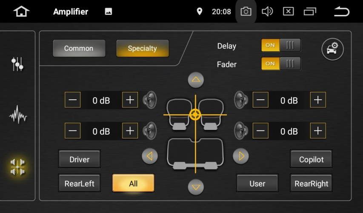Viewport: 363px width, 213px height.
Task: Shift sound focus left with left arrow
Action: click(149, 156)
